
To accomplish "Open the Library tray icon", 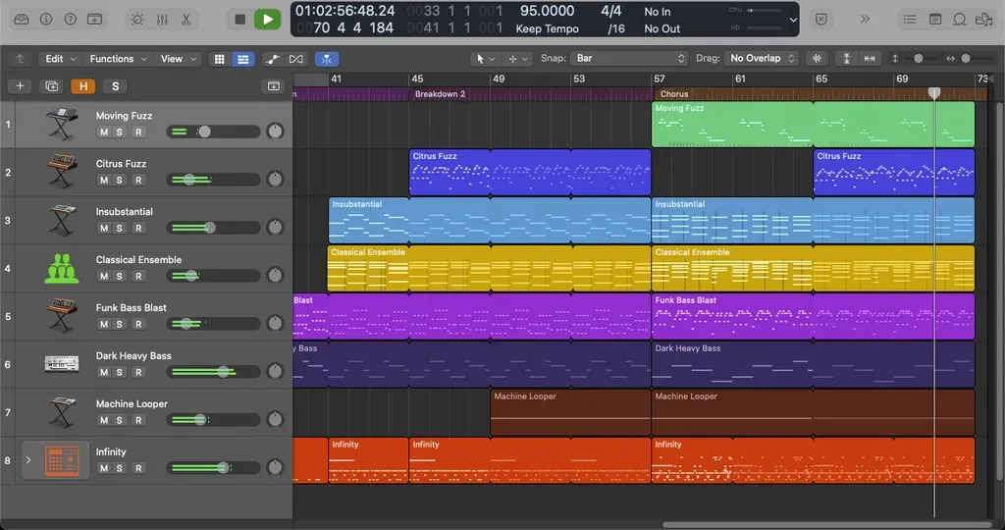I will coord(22,20).
